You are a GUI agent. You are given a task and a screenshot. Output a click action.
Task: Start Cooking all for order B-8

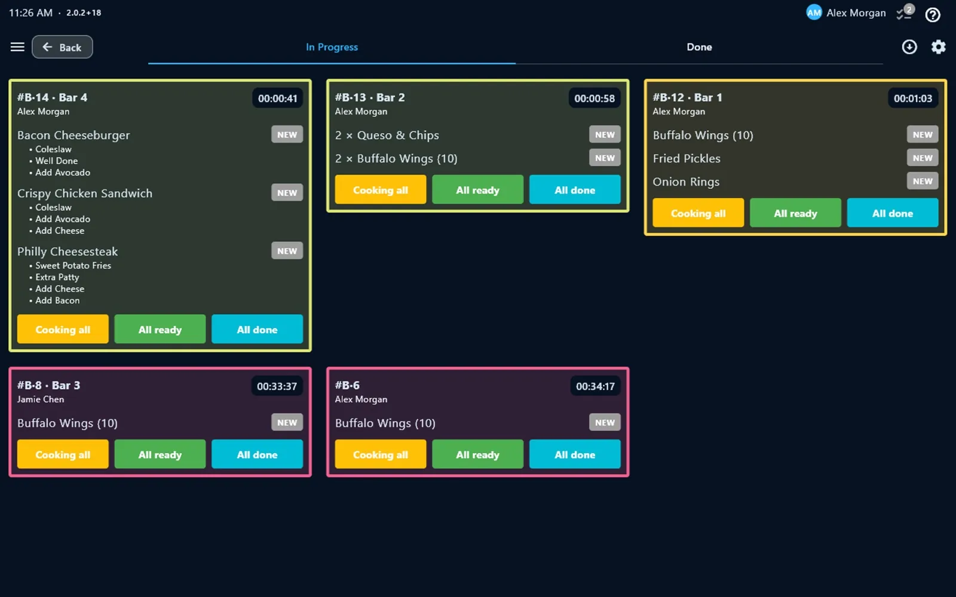click(63, 454)
